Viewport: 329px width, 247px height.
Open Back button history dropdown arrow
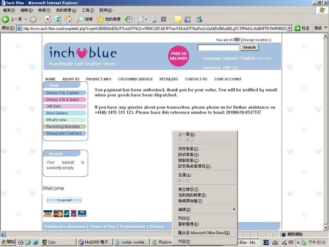26,20
